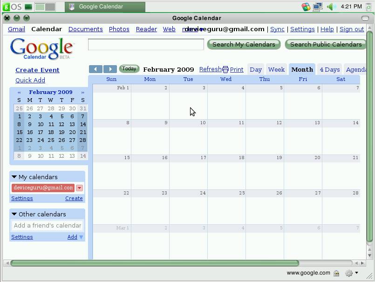Click the Quick Add link
The image size is (375, 282).
coord(30,81)
